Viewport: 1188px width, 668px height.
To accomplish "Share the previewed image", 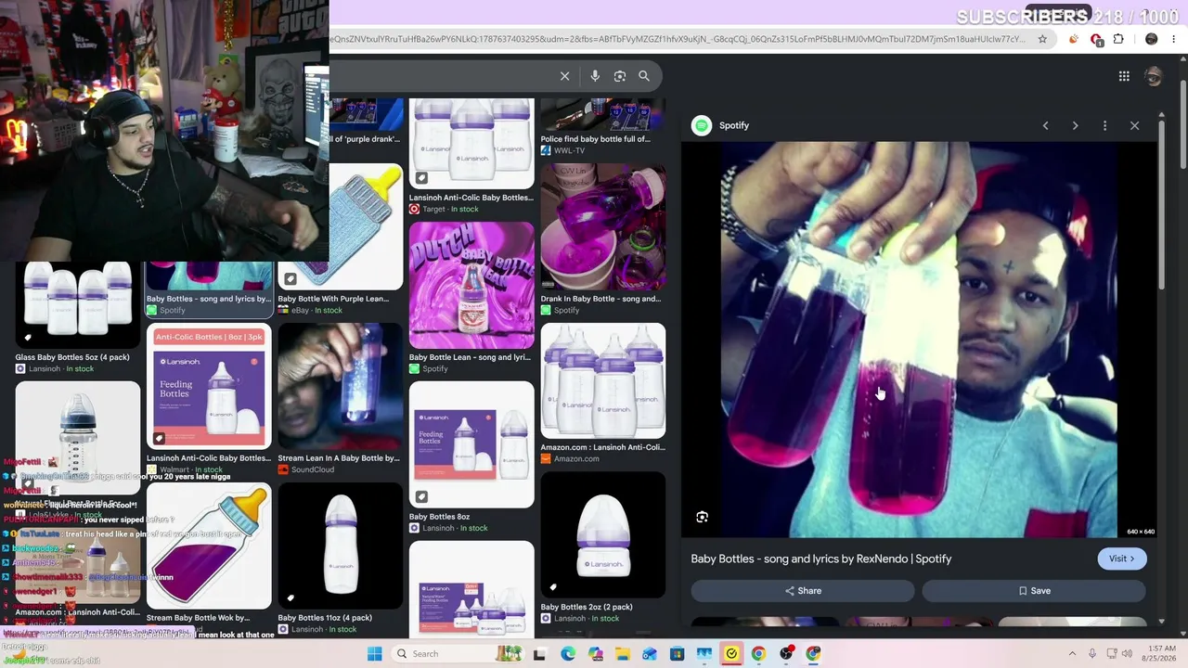I will click(803, 591).
